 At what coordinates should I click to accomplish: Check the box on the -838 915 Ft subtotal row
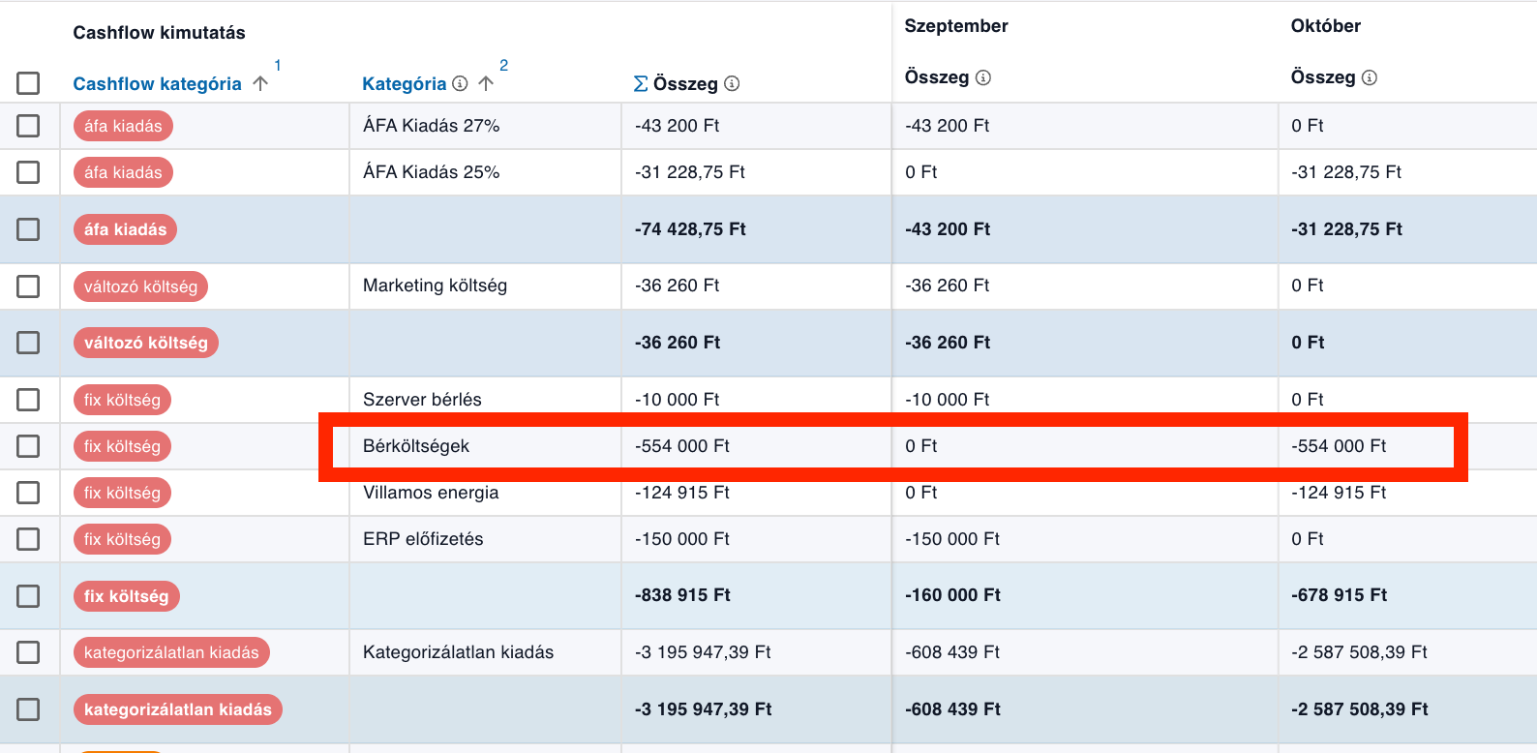[28, 596]
